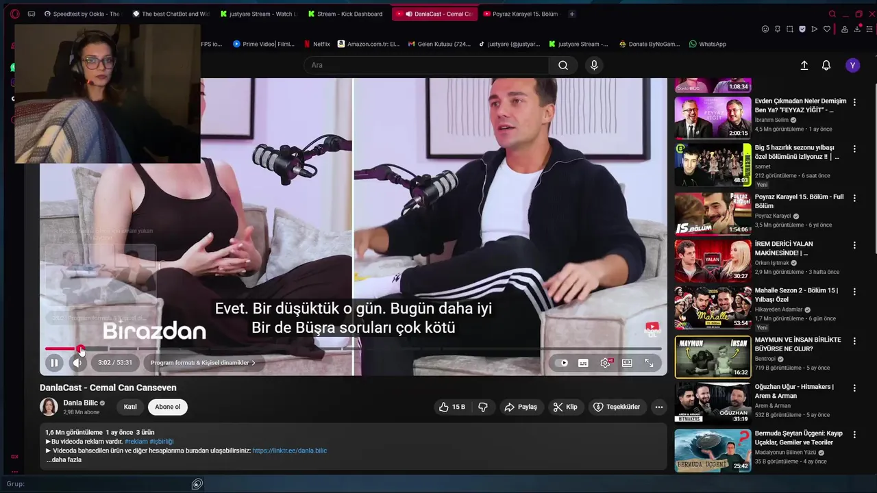Enter fullscreen with the player corner icon
The width and height of the screenshot is (877, 493).
pos(649,363)
